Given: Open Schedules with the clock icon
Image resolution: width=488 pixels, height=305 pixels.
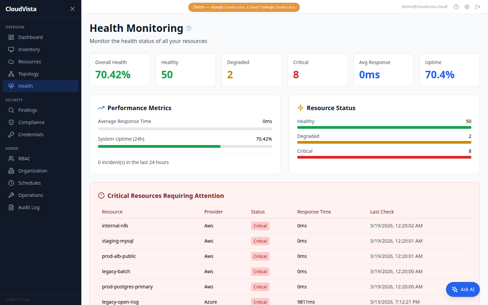Looking at the screenshot, I should (x=11, y=183).
